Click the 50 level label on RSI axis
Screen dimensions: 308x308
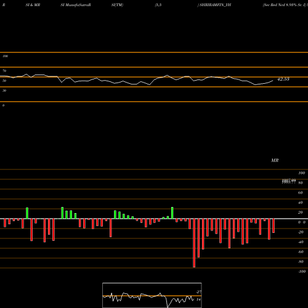tap(4, 81)
